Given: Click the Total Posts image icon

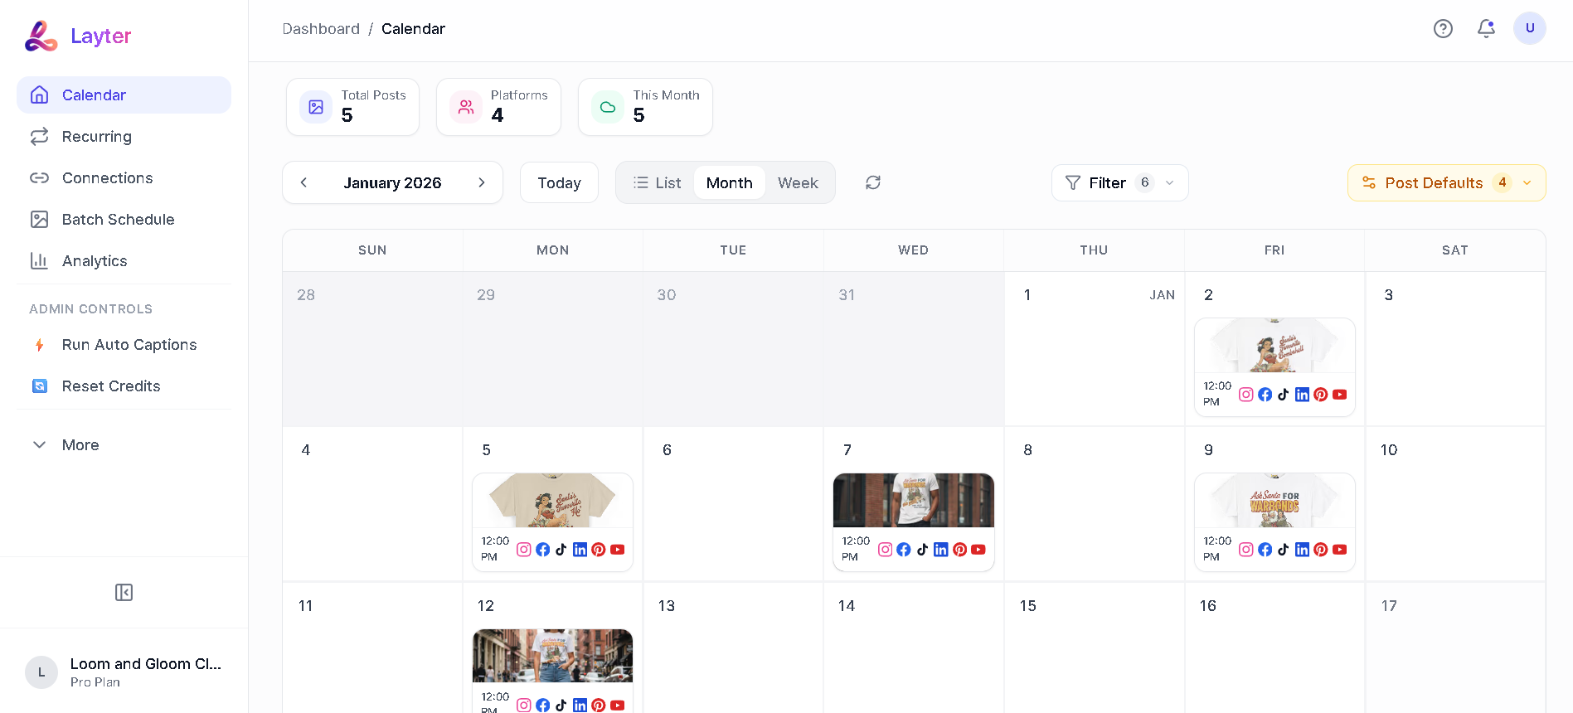Looking at the screenshot, I should (316, 107).
